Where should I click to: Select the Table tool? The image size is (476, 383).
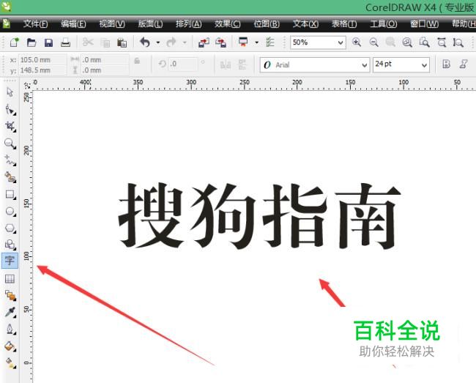10,279
